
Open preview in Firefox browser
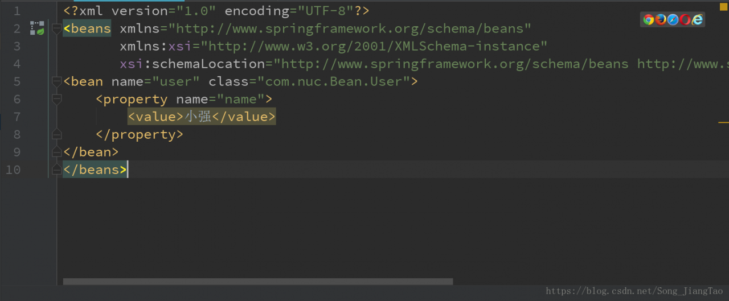pos(661,19)
